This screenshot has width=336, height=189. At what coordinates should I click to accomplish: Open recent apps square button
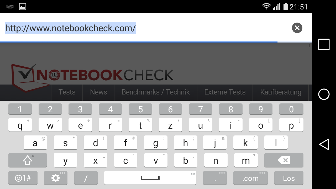click(324, 44)
